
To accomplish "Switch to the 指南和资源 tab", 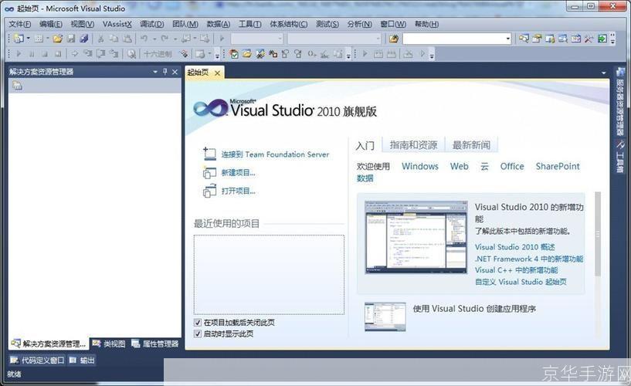I will [x=413, y=145].
